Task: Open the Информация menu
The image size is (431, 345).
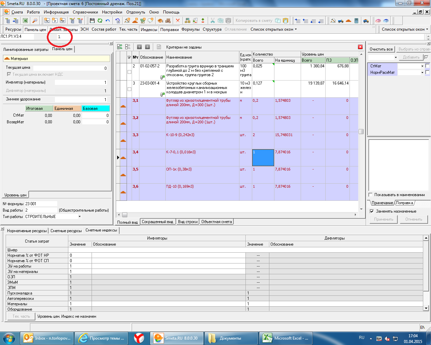Action: (56, 12)
